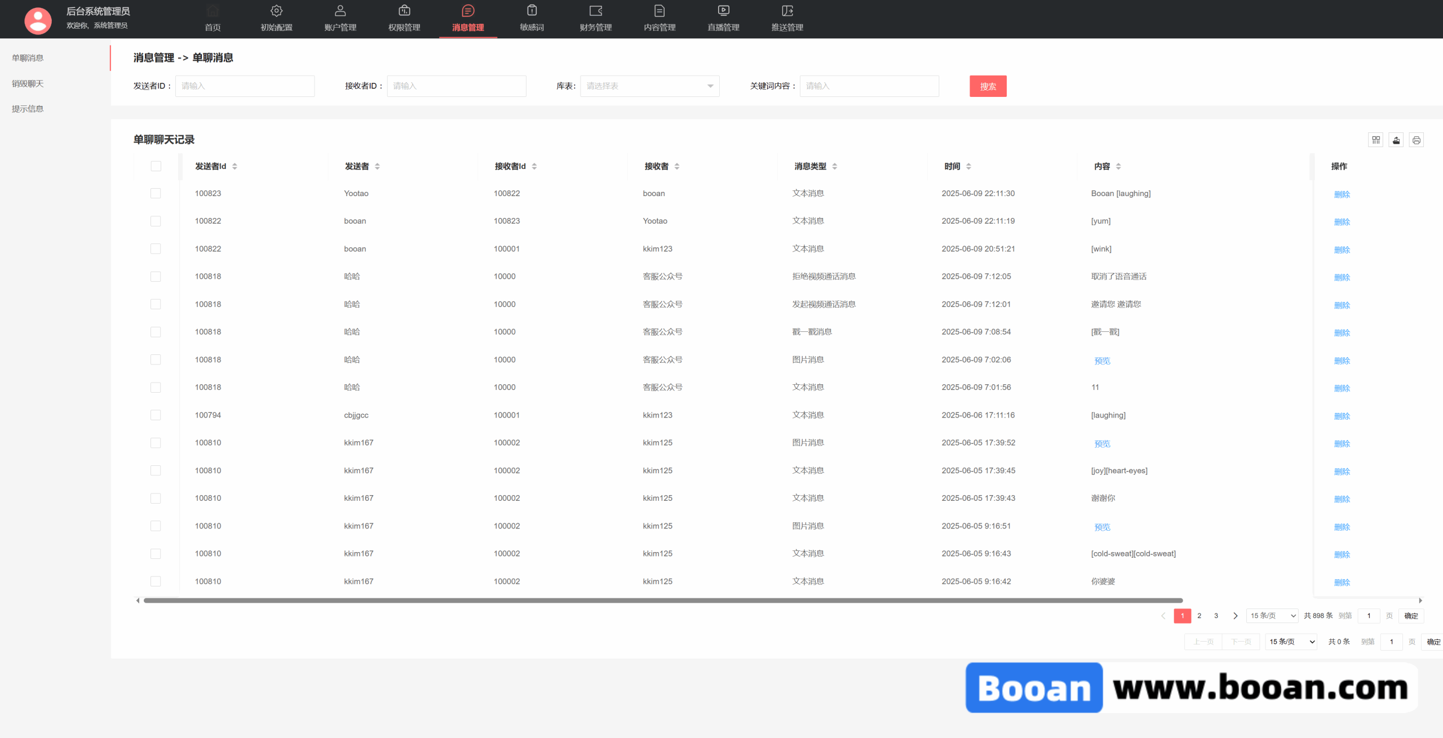Click the horizontal table scrollbar
1443x738 pixels.
pyautogui.click(x=662, y=601)
